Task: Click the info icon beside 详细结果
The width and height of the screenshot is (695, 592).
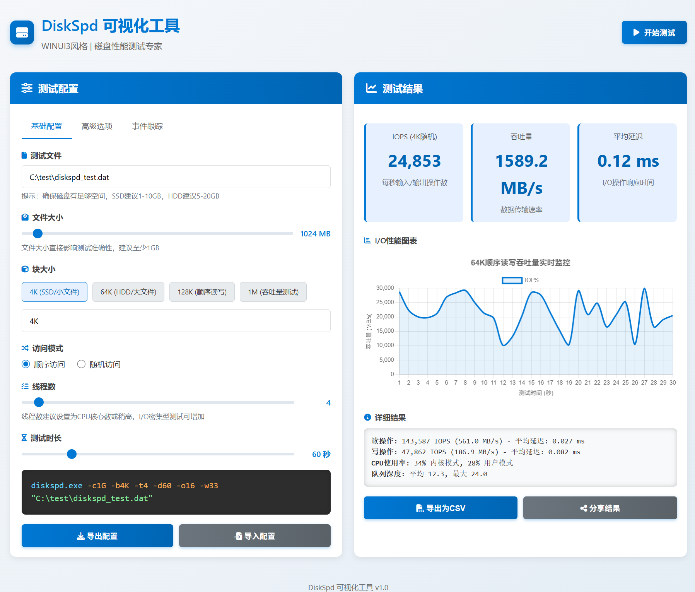Action: click(367, 417)
